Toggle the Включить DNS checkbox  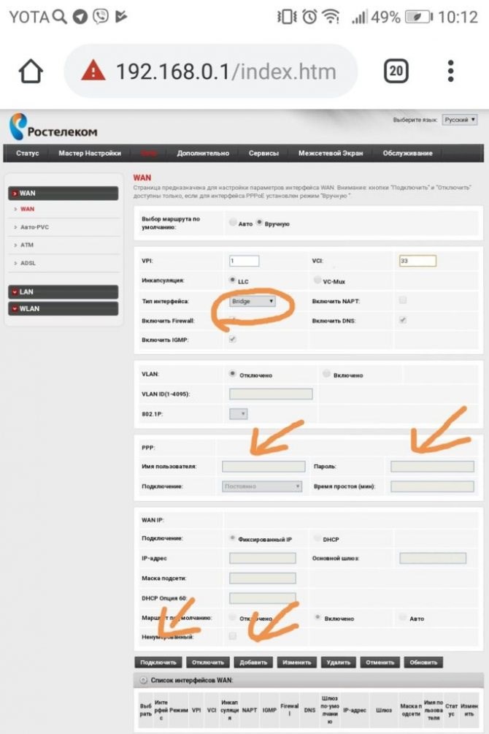tap(402, 320)
